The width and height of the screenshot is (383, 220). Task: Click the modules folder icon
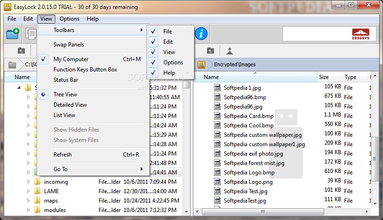click(x=37, y=210)
